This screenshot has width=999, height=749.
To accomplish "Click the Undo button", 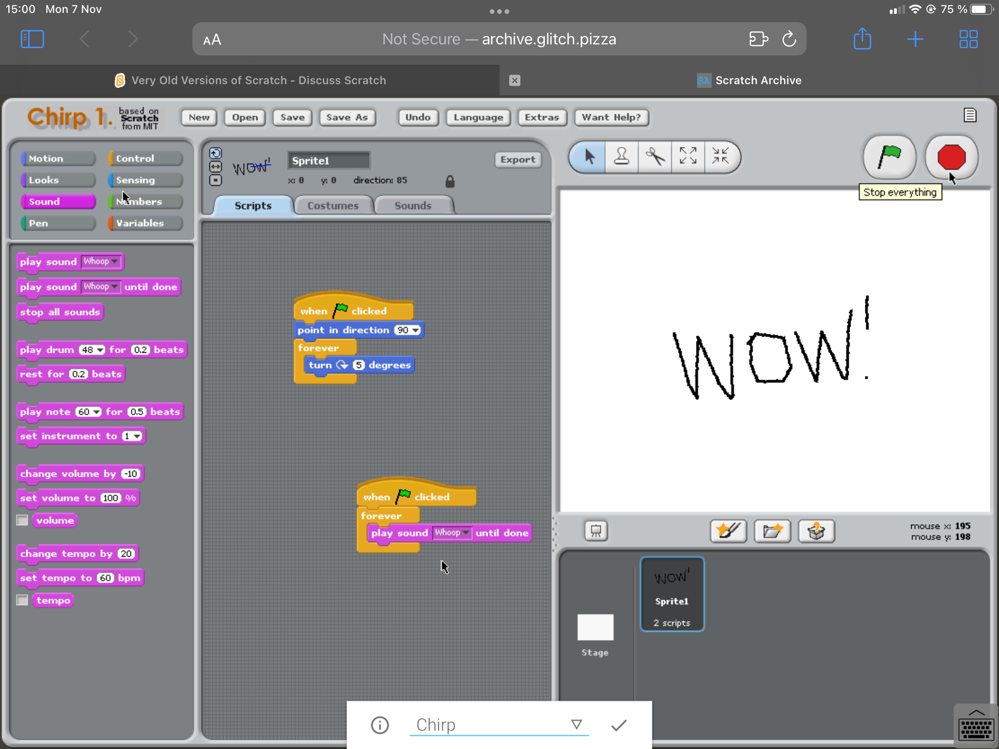I will [x=418, y=117].
